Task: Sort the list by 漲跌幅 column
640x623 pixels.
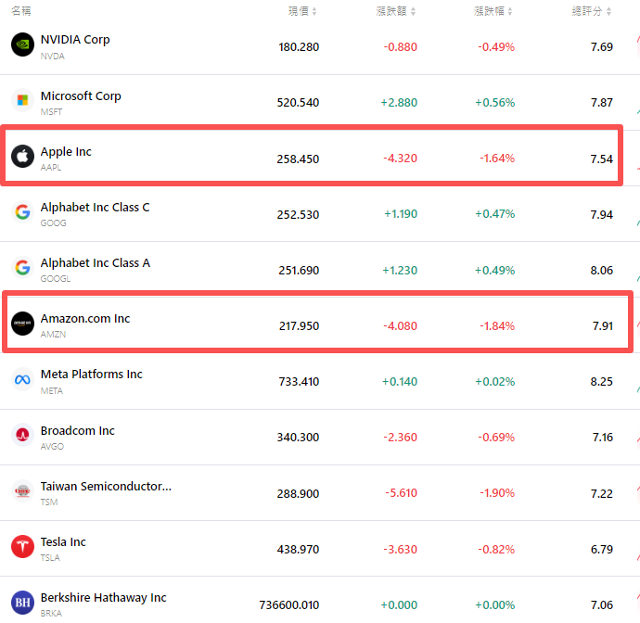Action: [x=498, y=11]
